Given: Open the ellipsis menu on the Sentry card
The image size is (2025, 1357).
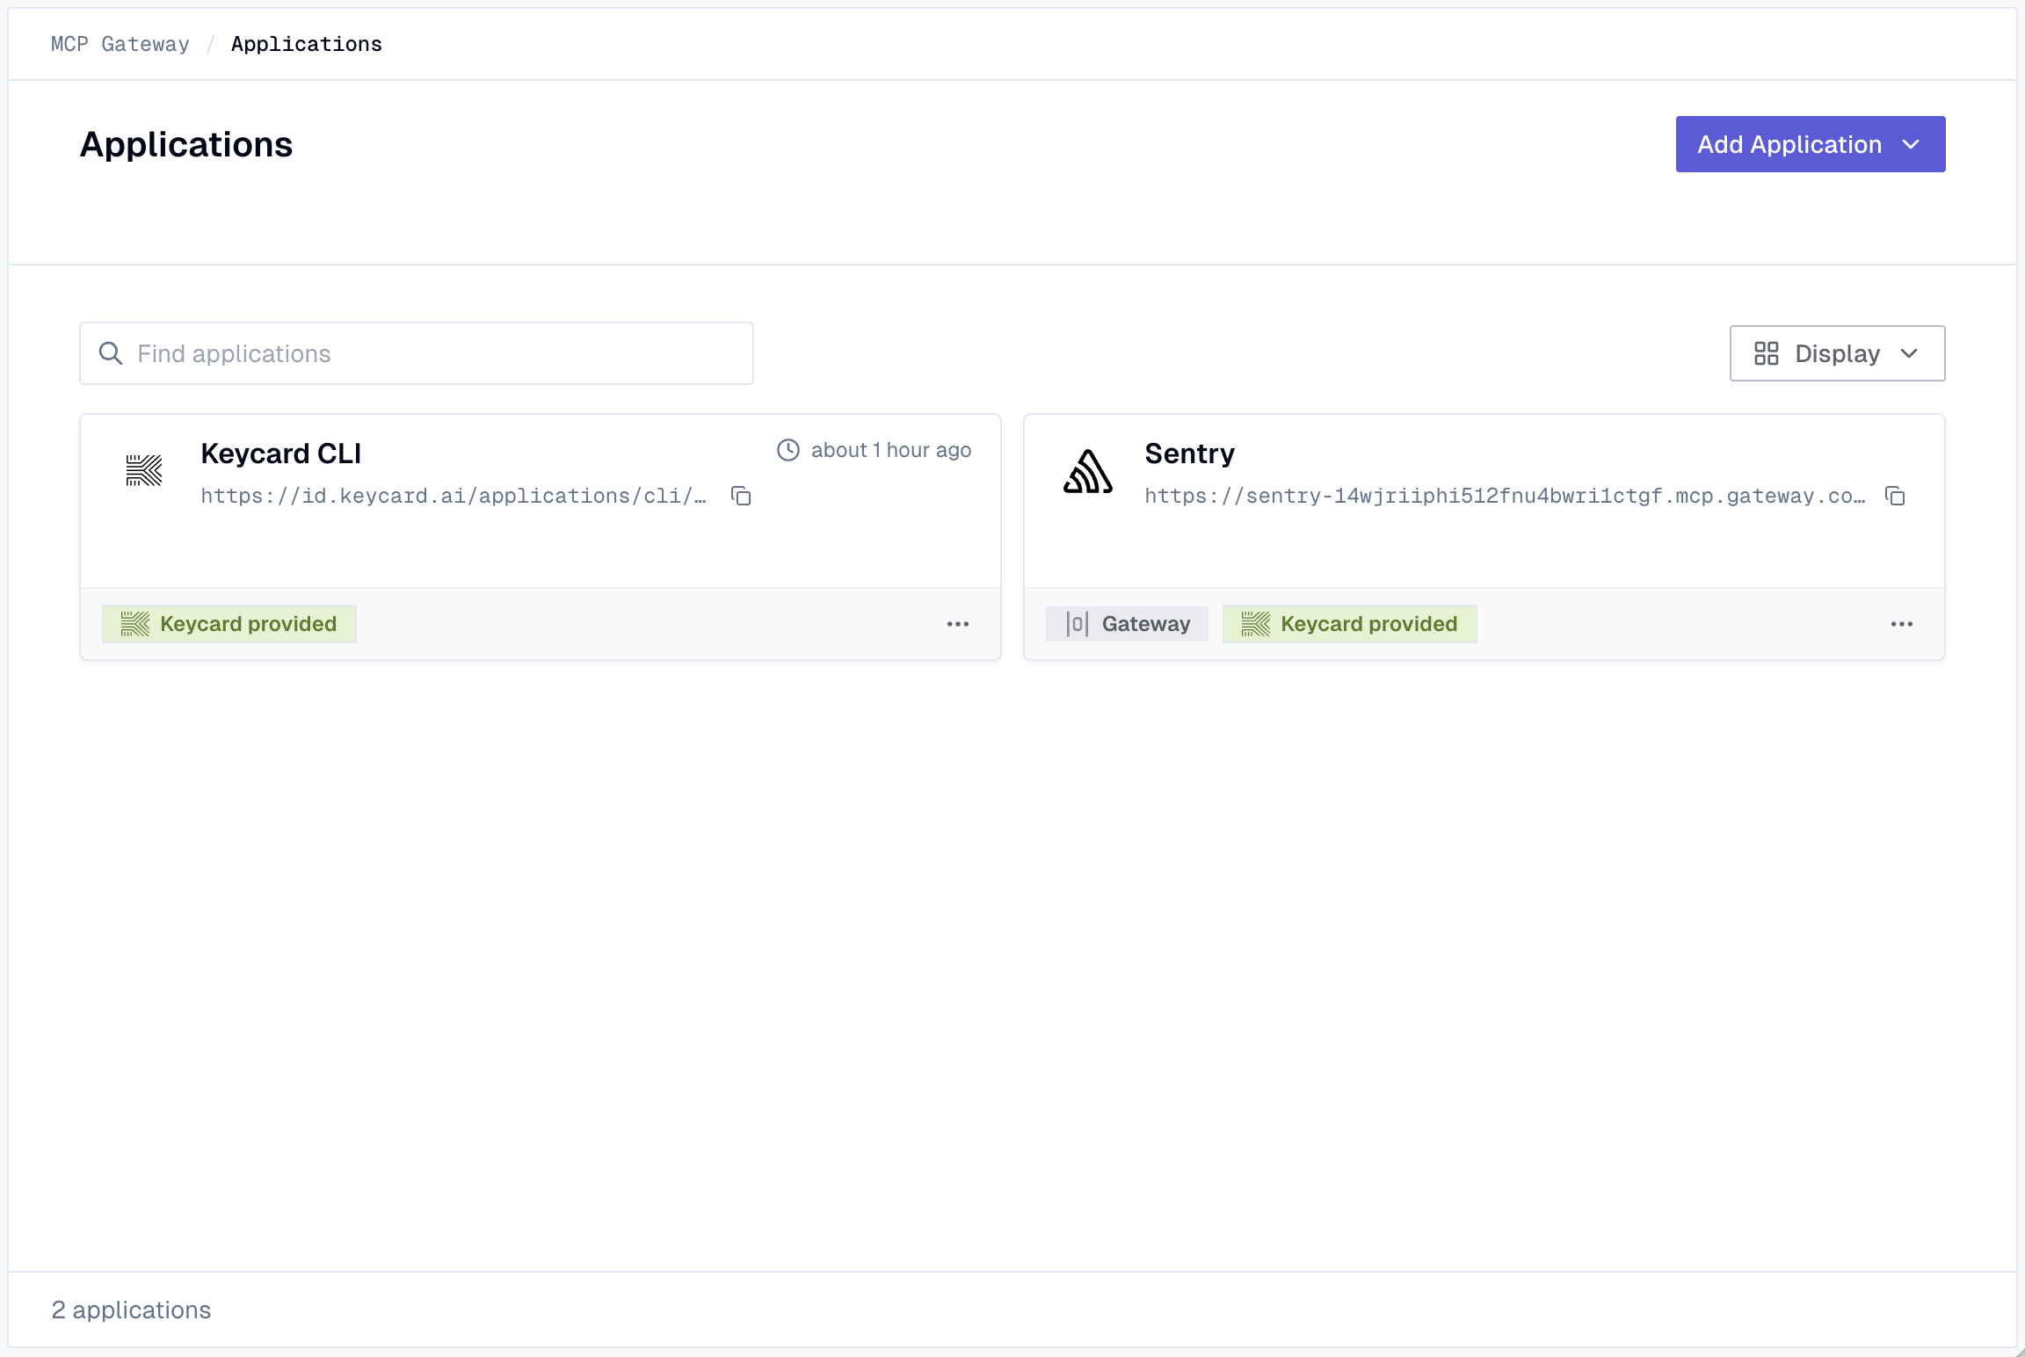Looking at the screenshot, I should (1902, 623).
